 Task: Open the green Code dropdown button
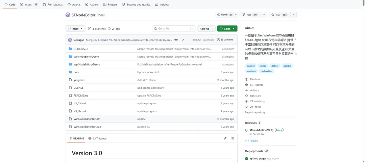tap(227, 29)
